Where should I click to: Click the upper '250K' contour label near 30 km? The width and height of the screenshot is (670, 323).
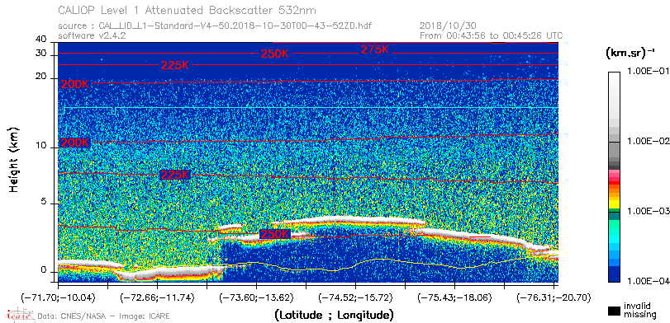(x=274, y=54)
